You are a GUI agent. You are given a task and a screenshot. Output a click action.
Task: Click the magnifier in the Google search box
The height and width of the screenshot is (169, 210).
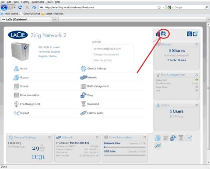[x=206, y=7]
